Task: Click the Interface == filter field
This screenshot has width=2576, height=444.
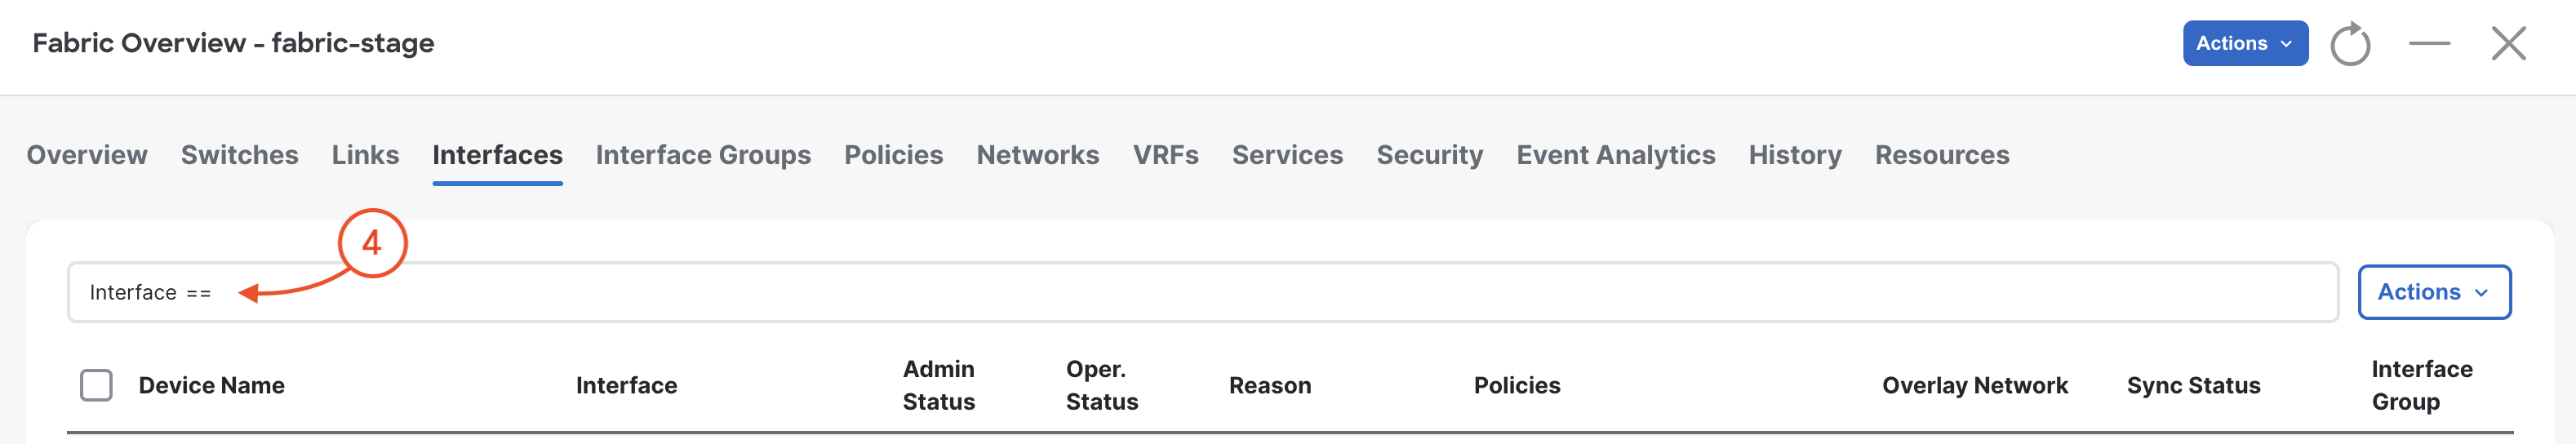Action: [x=1203, y=292]
